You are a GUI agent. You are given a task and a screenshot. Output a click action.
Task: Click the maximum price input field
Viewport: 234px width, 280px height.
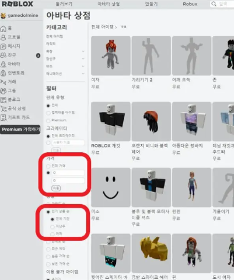pos(68,181)
